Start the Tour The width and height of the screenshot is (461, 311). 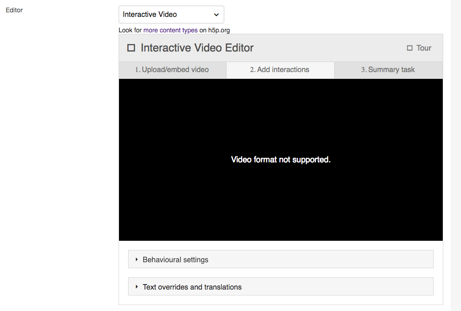[x=419, y=48]
